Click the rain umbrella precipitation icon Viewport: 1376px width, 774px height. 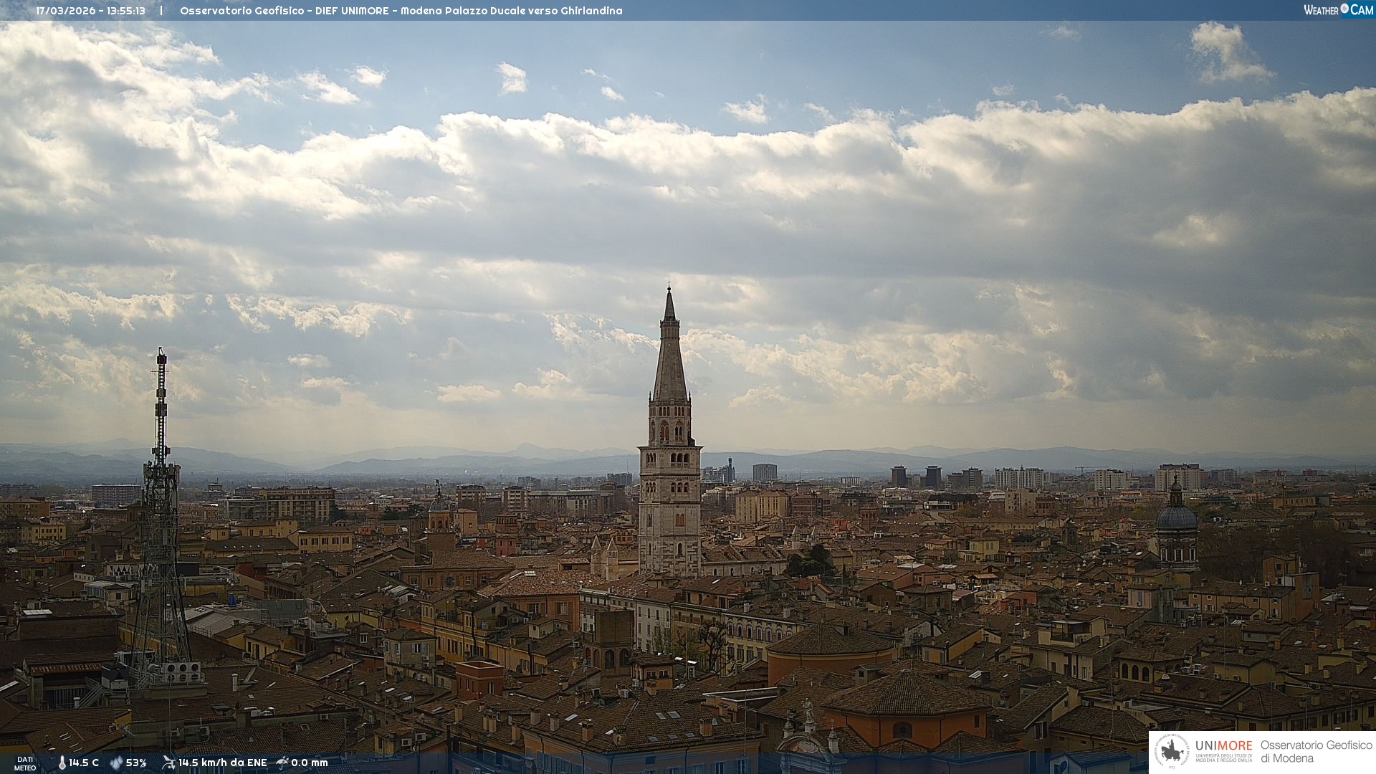[x=282, y=763]
